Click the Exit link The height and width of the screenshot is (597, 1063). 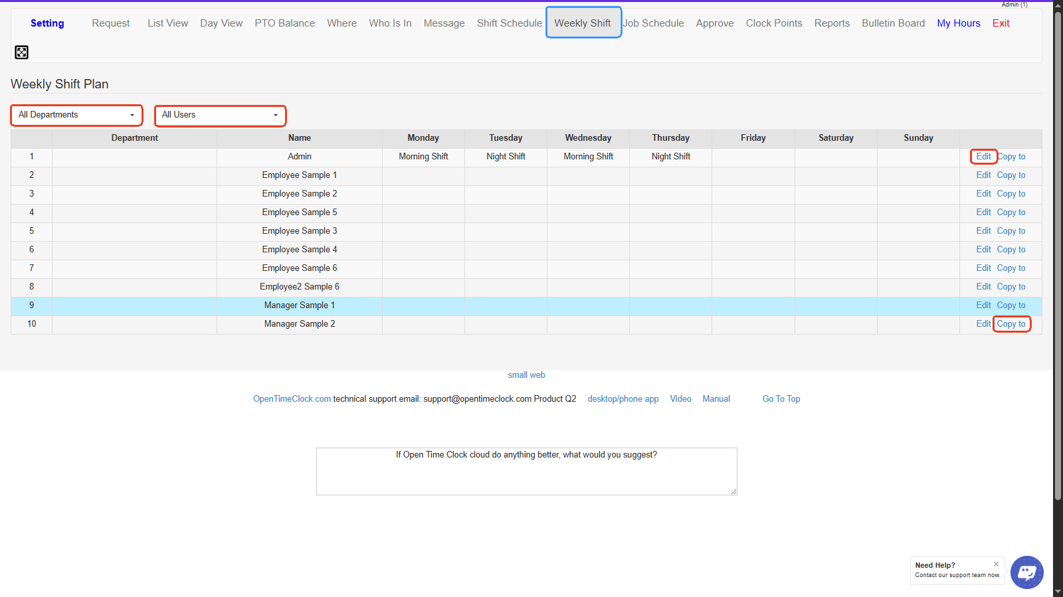[1001, 23]
